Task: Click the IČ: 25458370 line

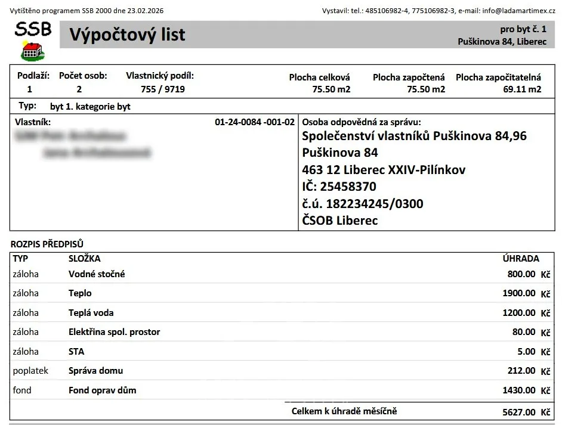Action: point(339,187)
